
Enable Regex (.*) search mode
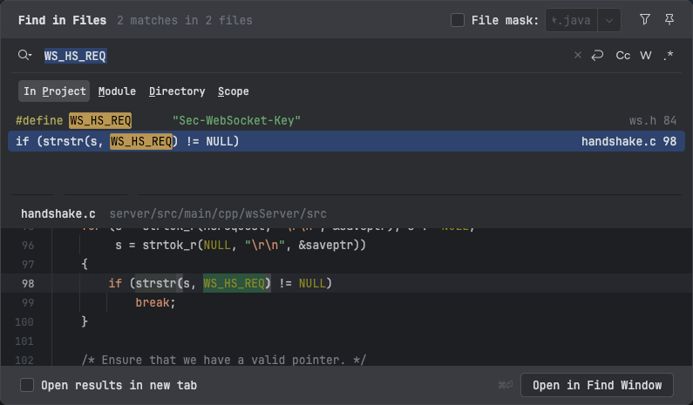point(669,56)
